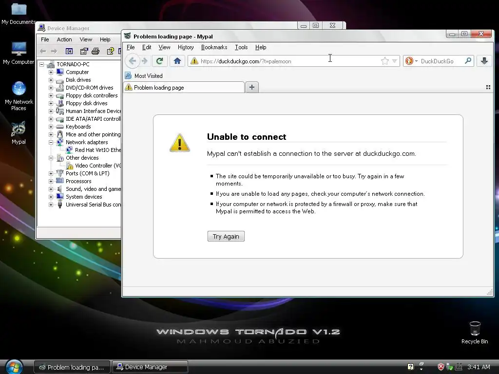Click the Print icon in Device Manager toolbar
Screen dimensions: 499x374
96,51
